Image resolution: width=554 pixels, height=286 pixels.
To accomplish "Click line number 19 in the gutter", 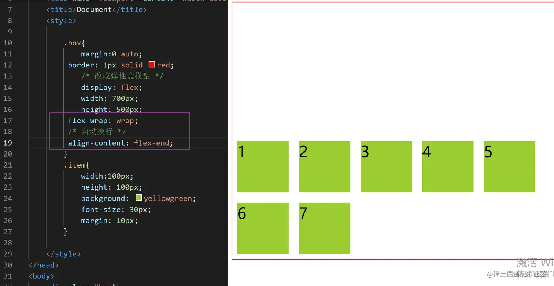I will coord(8,143).
